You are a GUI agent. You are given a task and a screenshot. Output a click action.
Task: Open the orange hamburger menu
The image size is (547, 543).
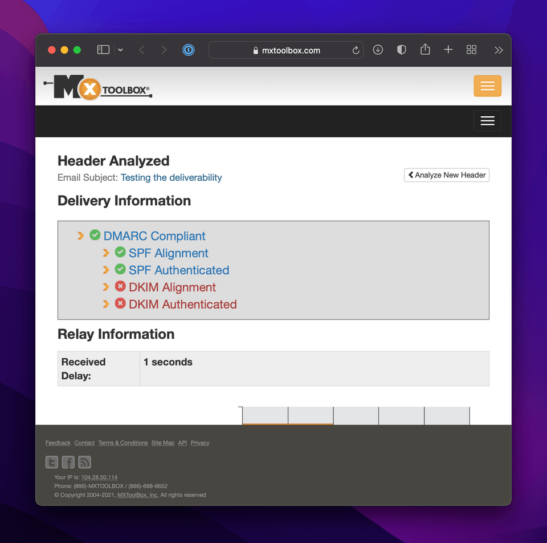487,86
